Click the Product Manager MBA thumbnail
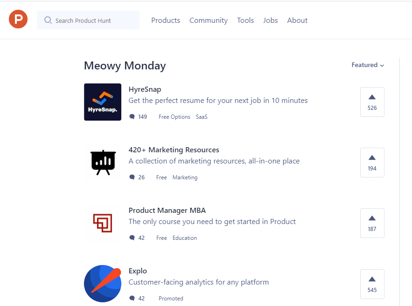412x306 pixels. point(102,223)
